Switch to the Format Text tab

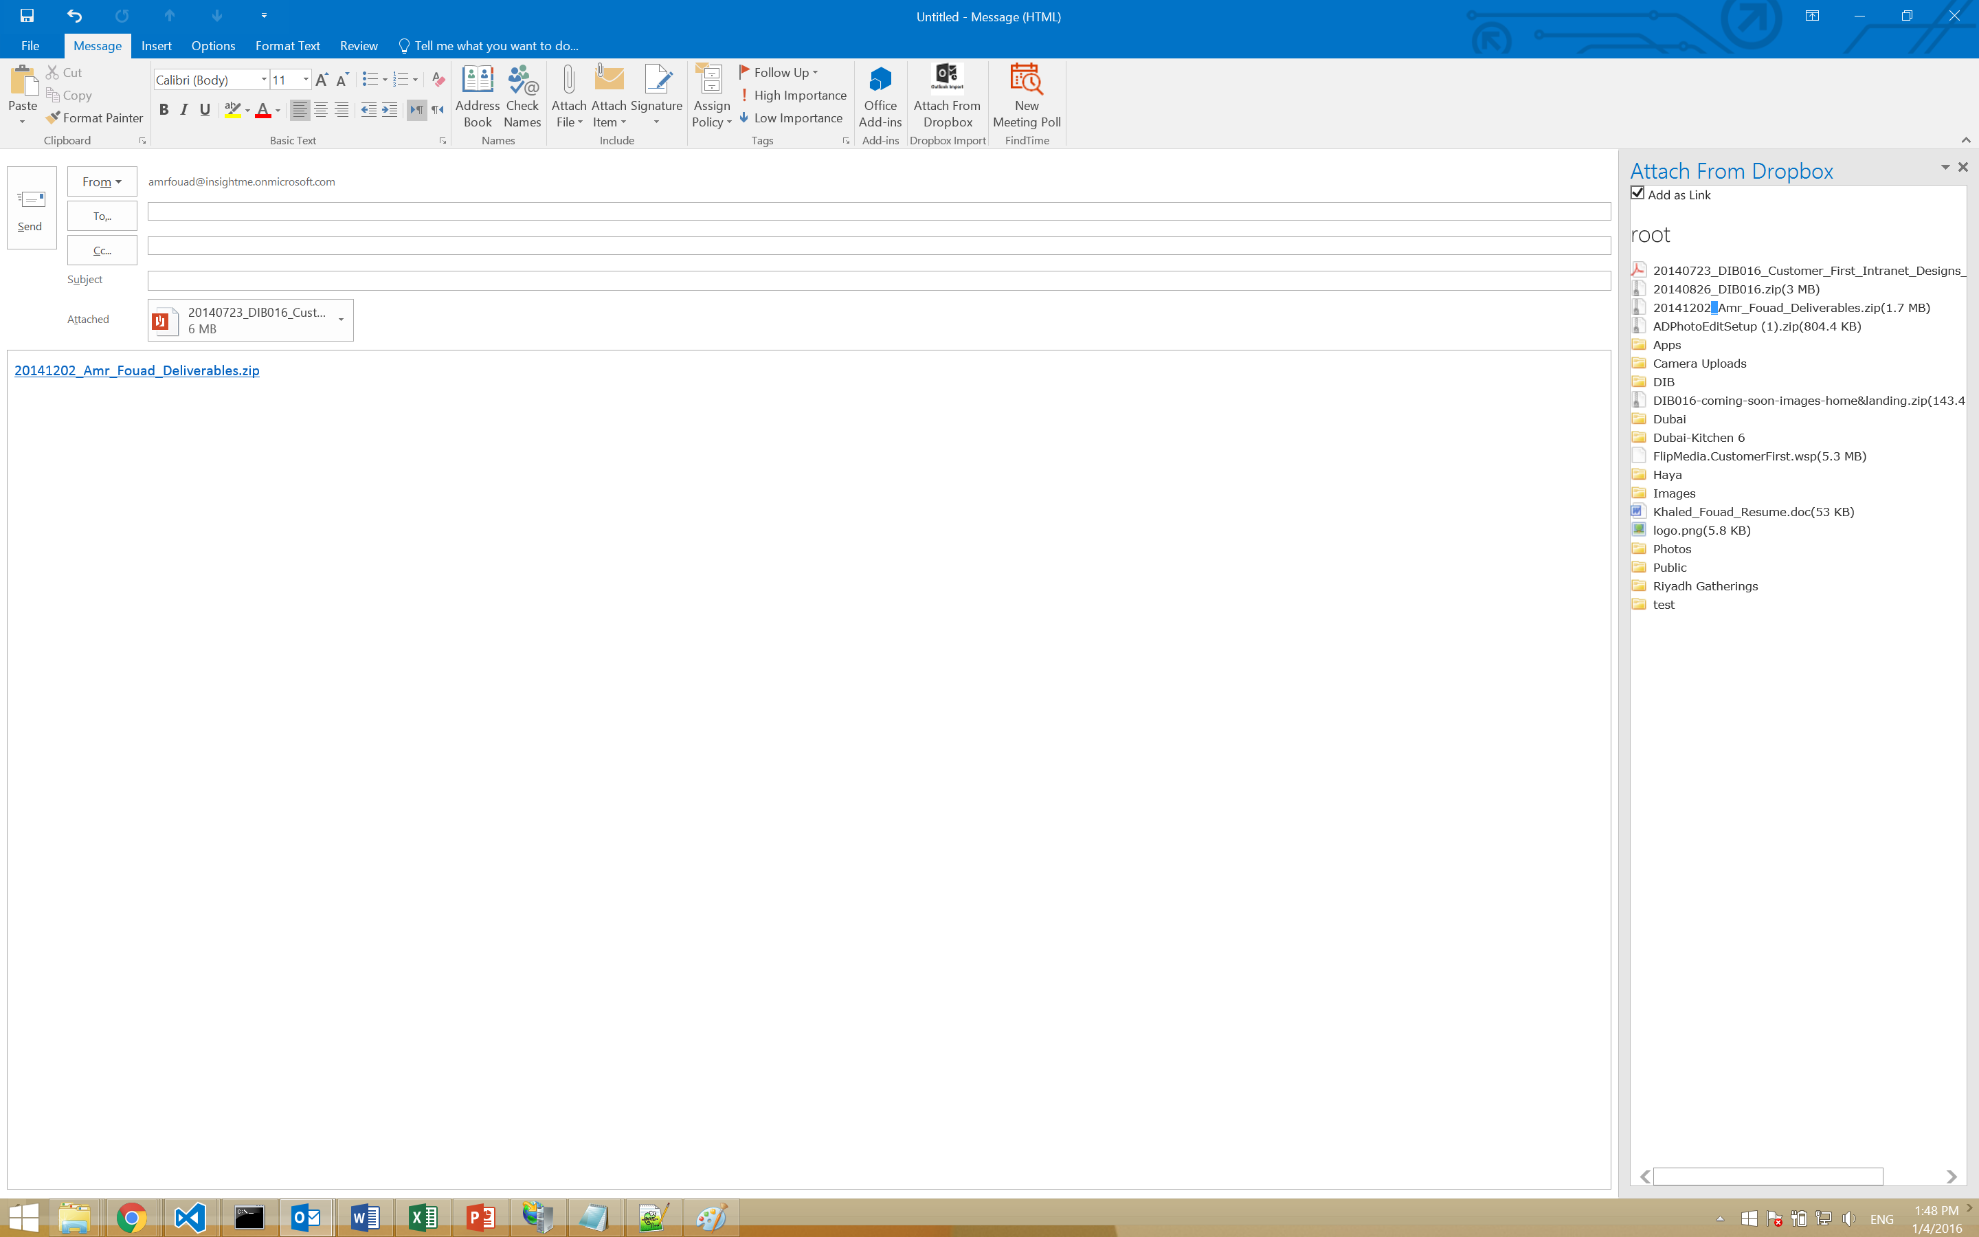point(287,46)
